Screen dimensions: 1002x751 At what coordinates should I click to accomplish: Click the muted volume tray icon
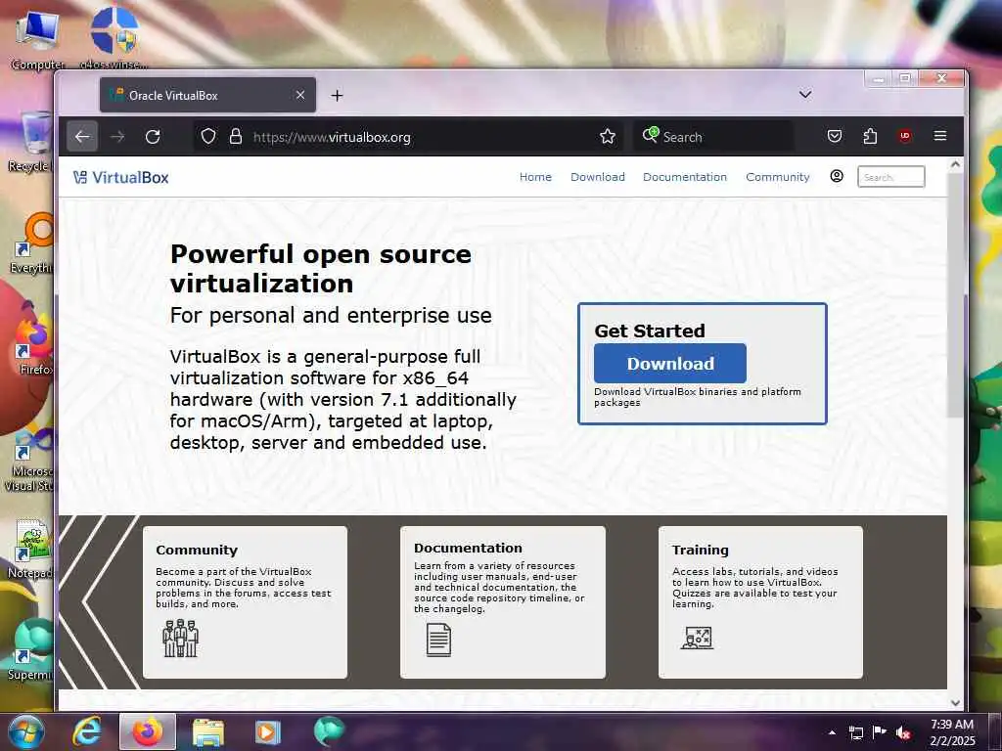click(903, 732)
